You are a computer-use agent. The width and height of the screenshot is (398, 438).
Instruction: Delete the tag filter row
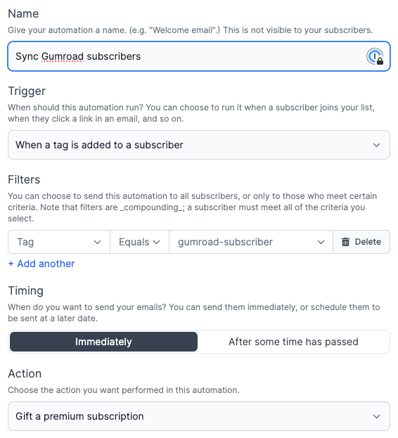click(361, 242)
